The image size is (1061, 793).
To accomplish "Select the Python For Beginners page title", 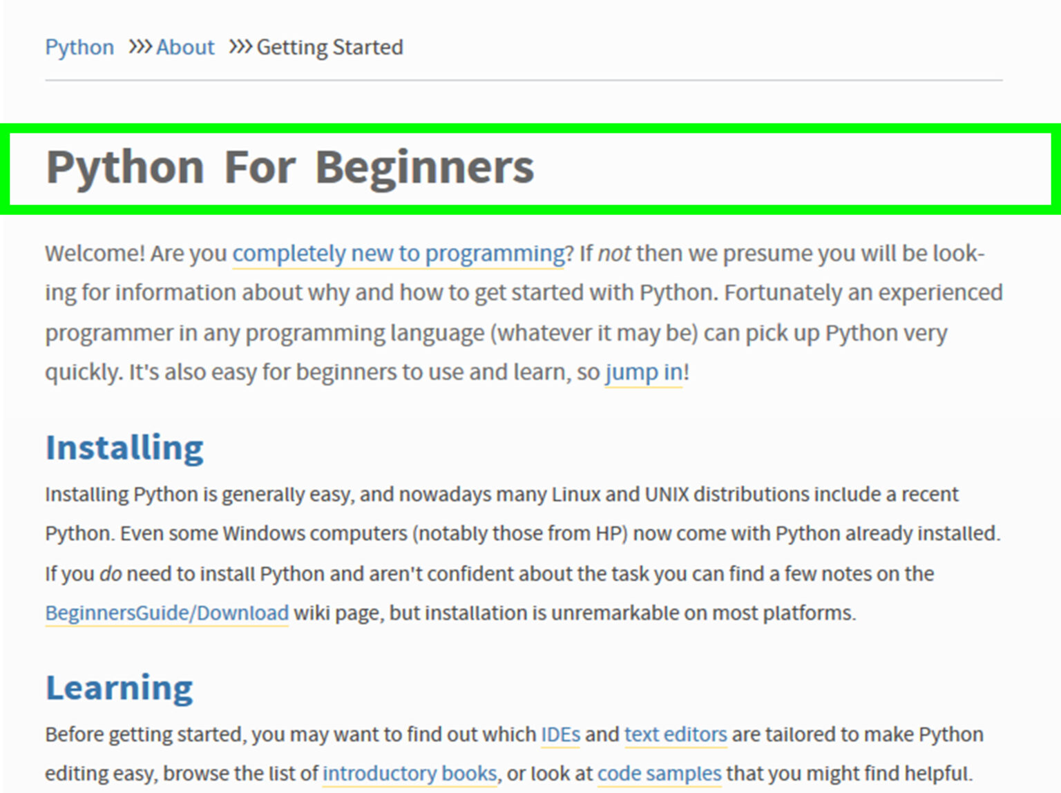I will point(290,166).
